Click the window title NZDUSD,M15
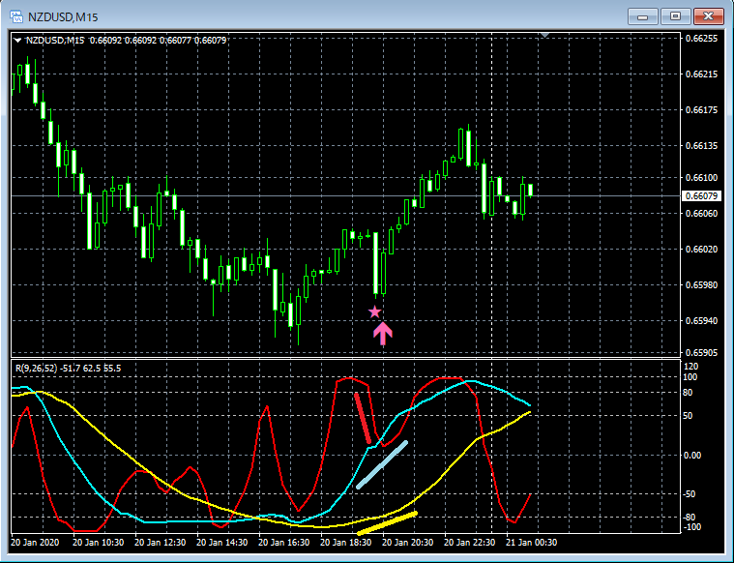Viewport: 734px width, 563px height. tap(63, 17)
